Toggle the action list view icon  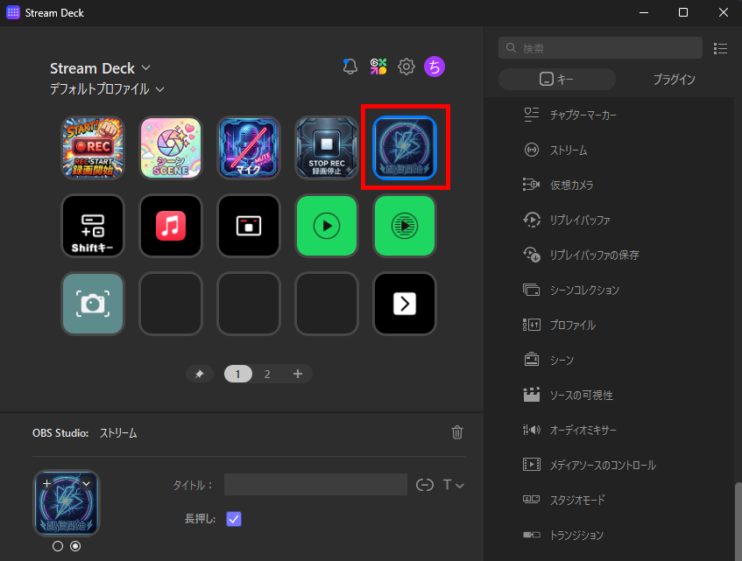click(x=720, y=48)
